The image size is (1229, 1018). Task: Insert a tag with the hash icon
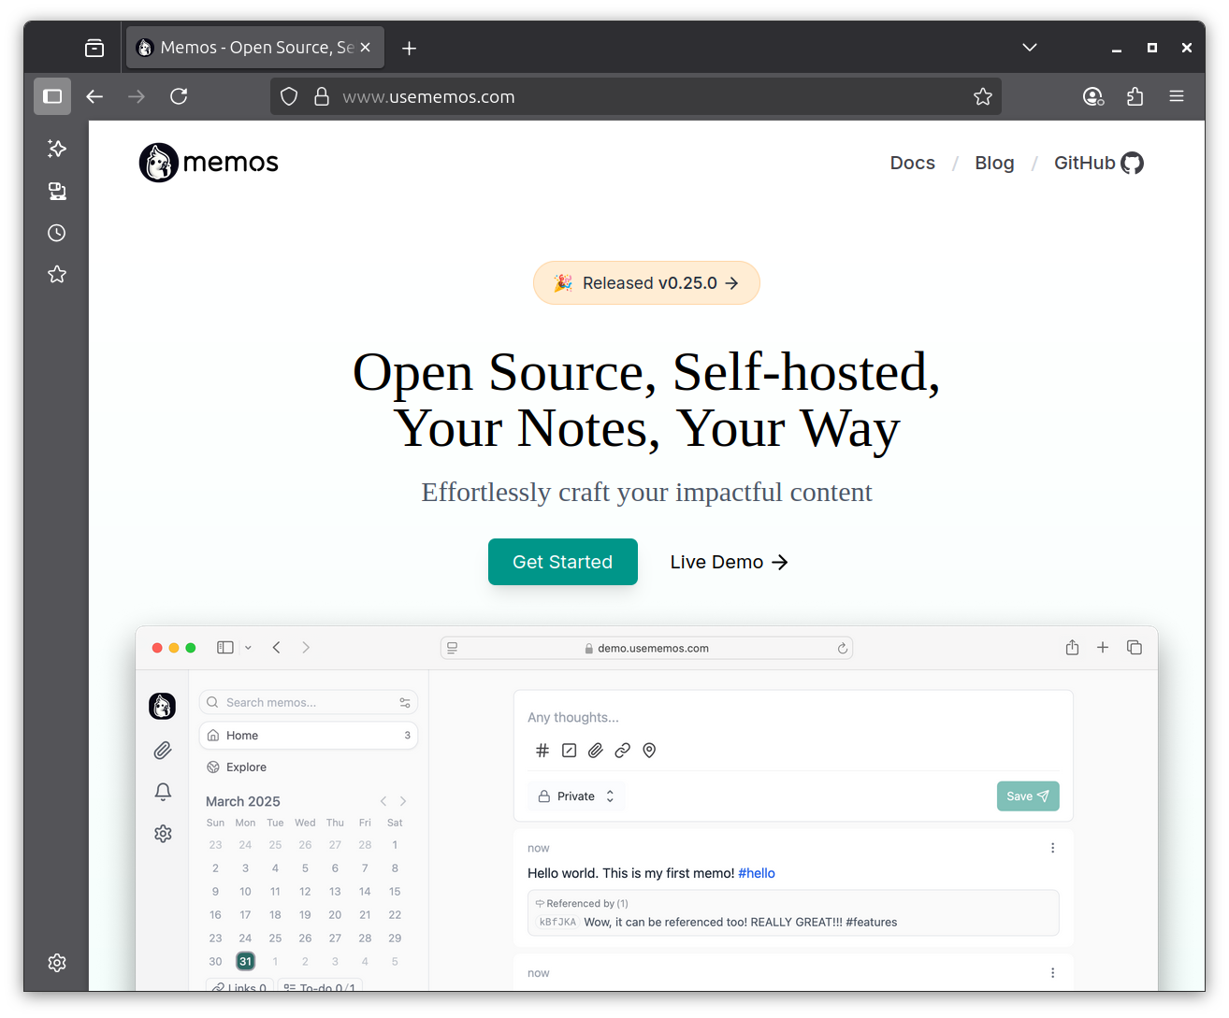pos(542,751)
